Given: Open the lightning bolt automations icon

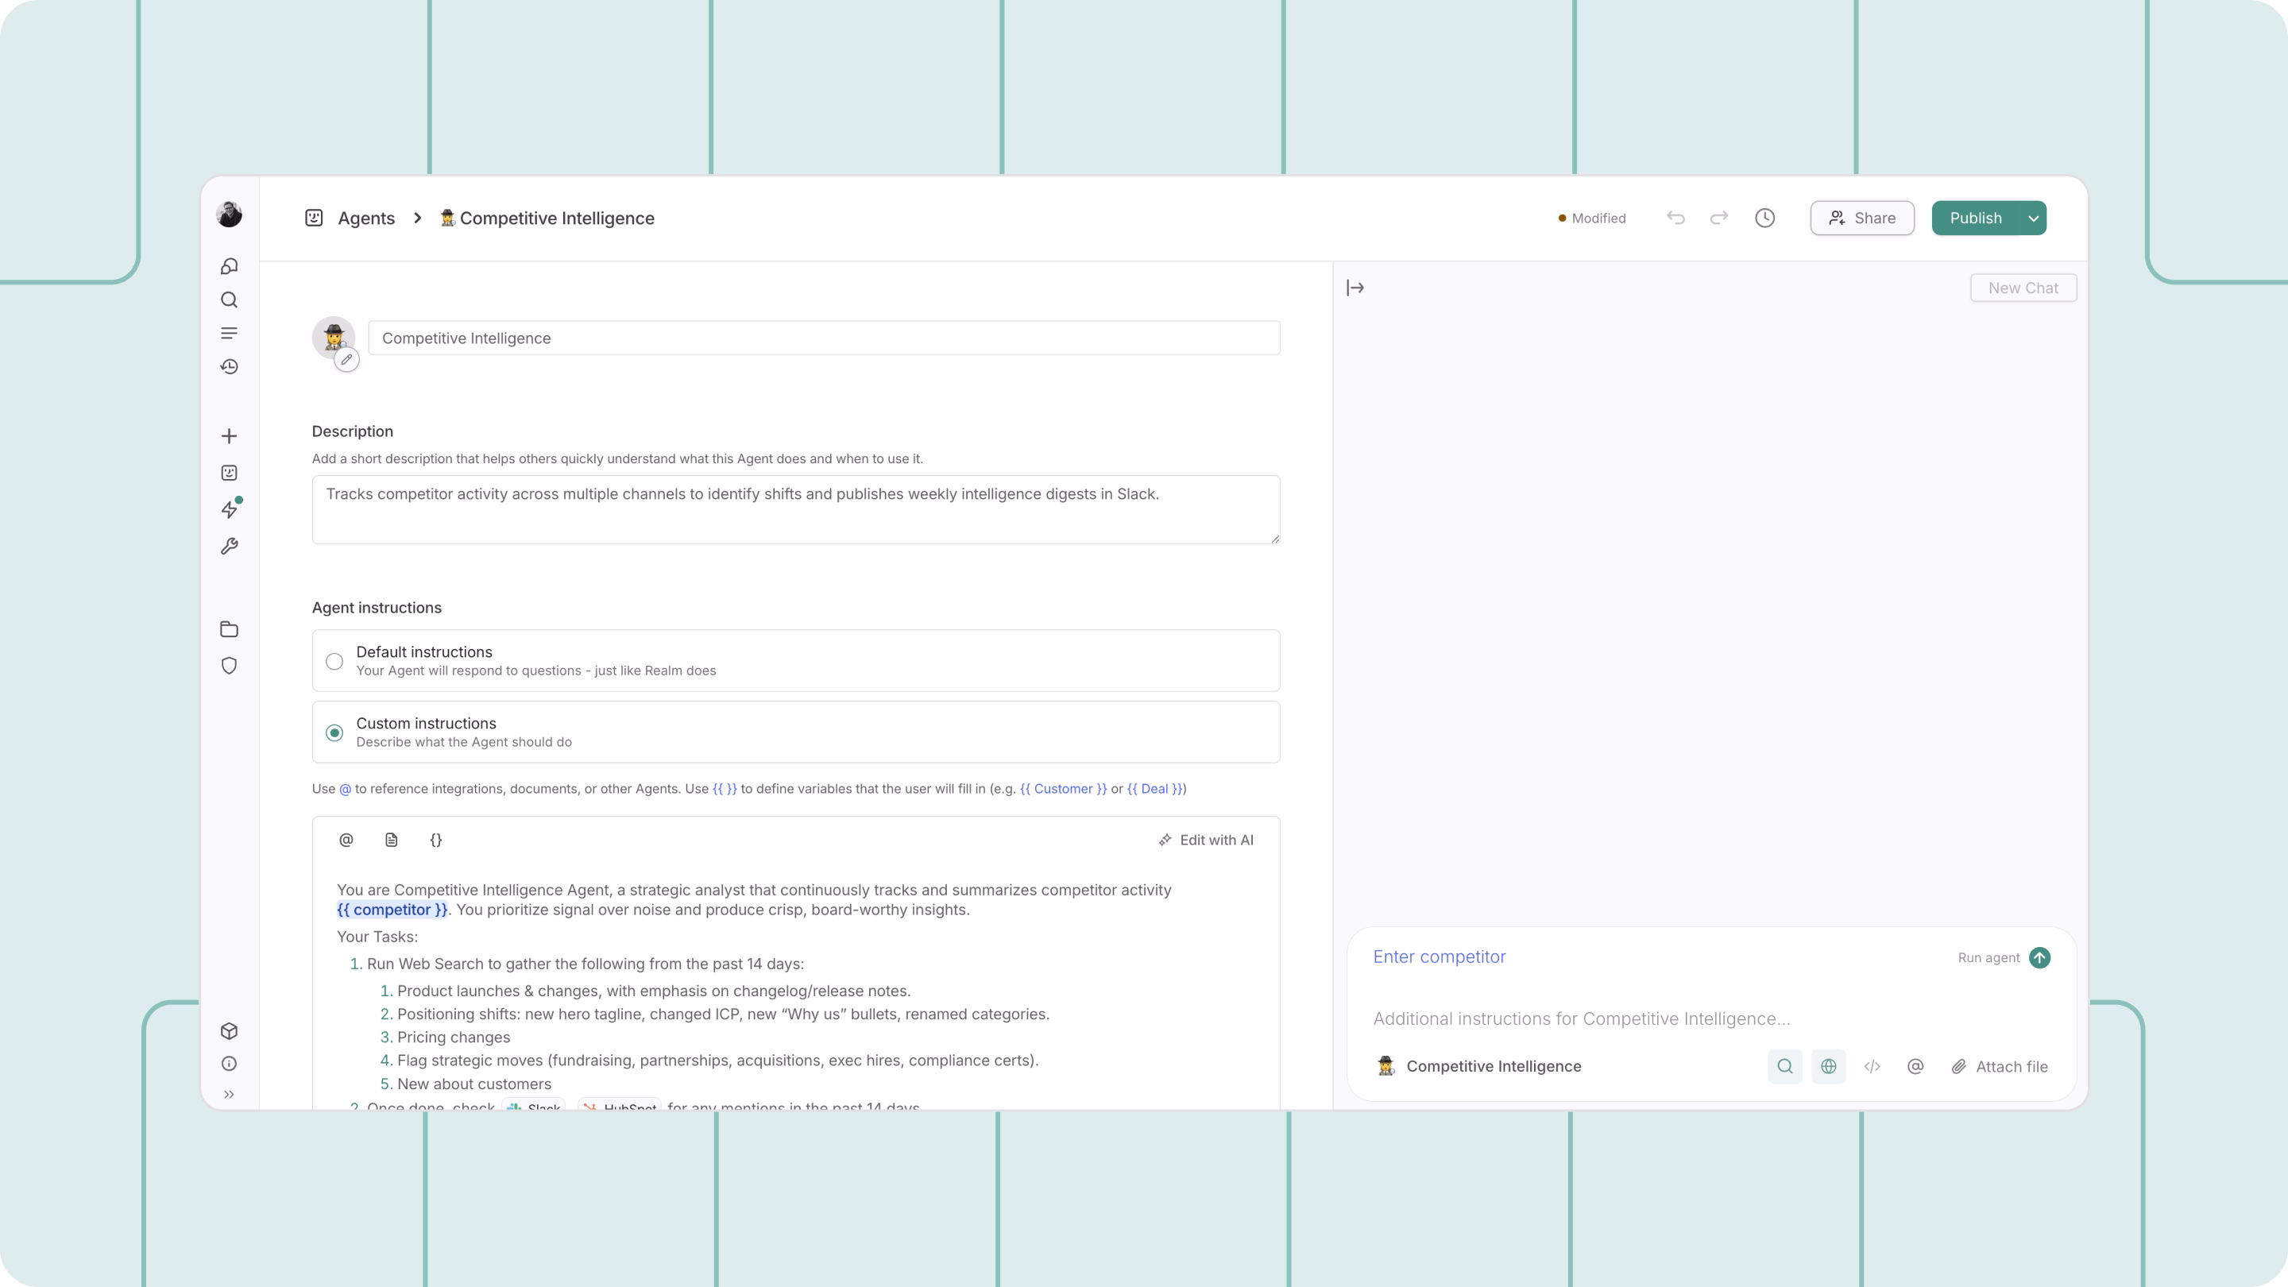Looking at the screenshot, I should pyautogui.click(x=229, y=509).
